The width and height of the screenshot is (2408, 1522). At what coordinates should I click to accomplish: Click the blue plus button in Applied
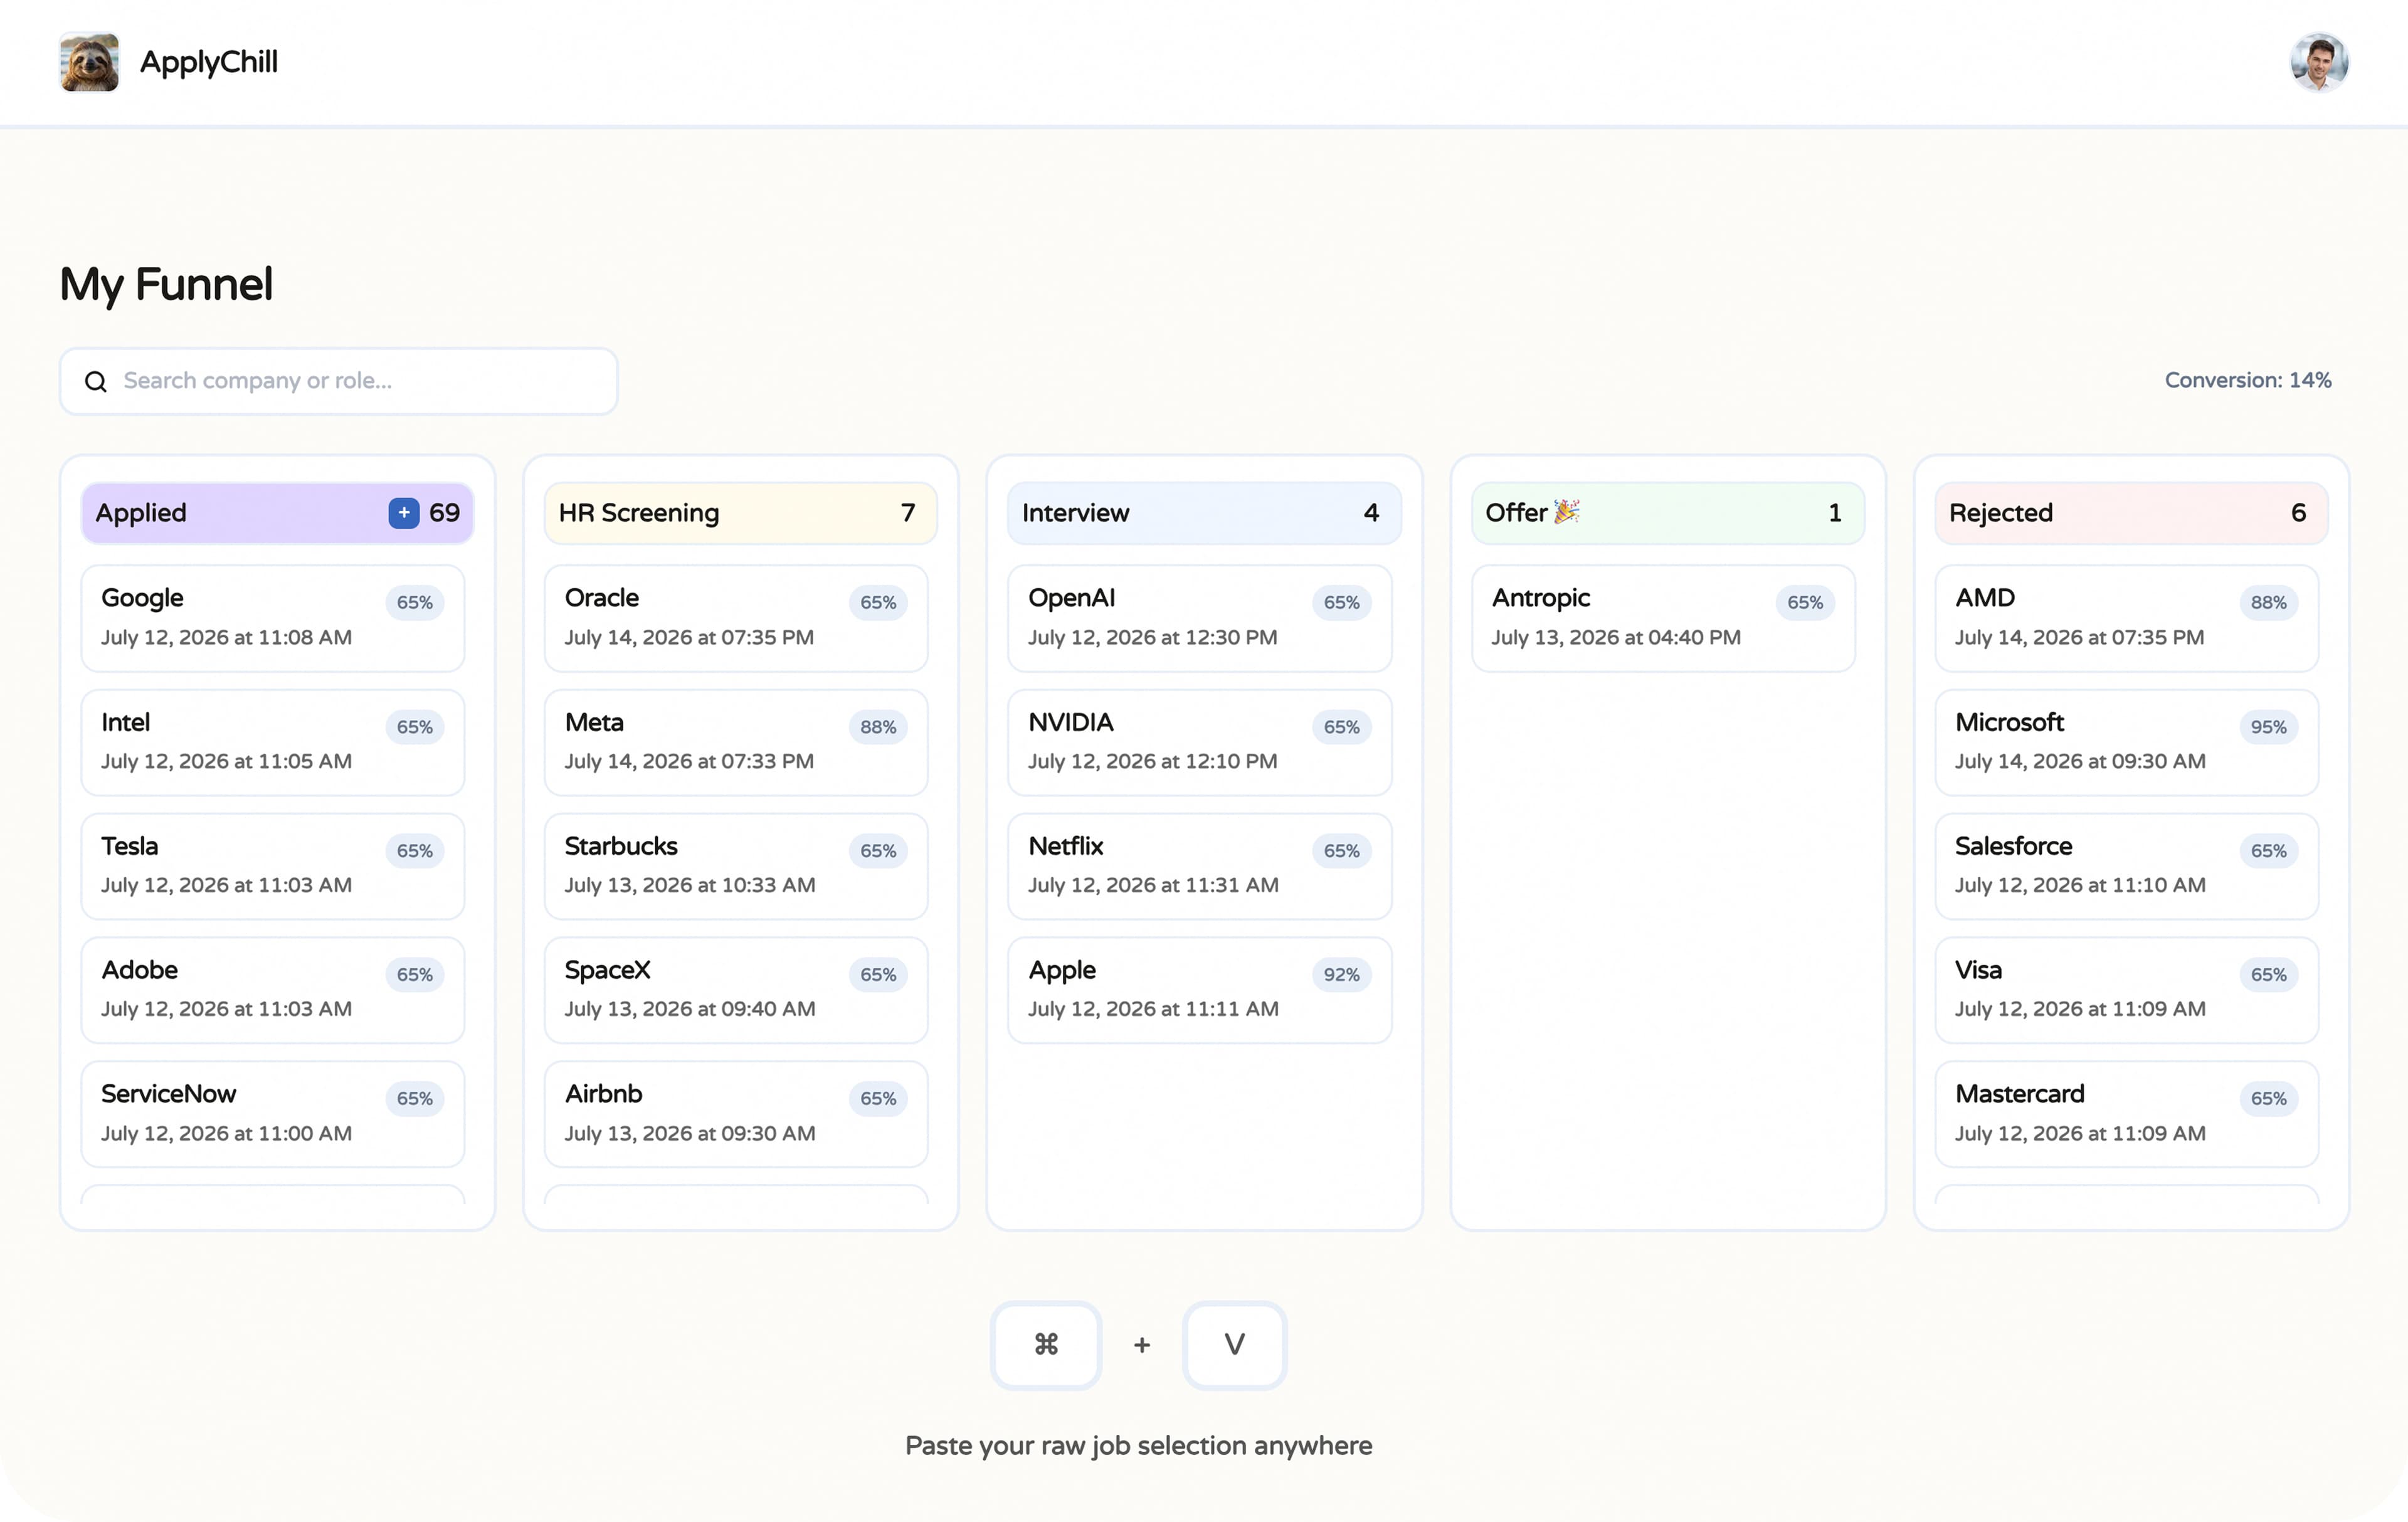coord(404,513)
